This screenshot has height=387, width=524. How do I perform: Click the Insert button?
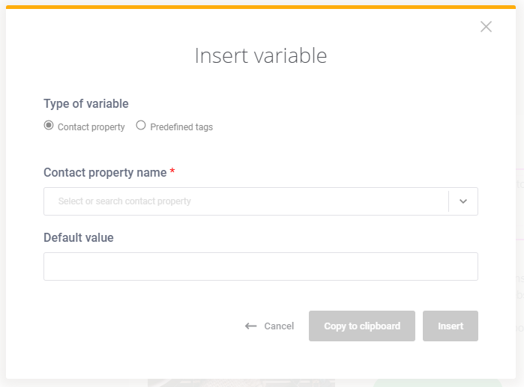point(450,326)
